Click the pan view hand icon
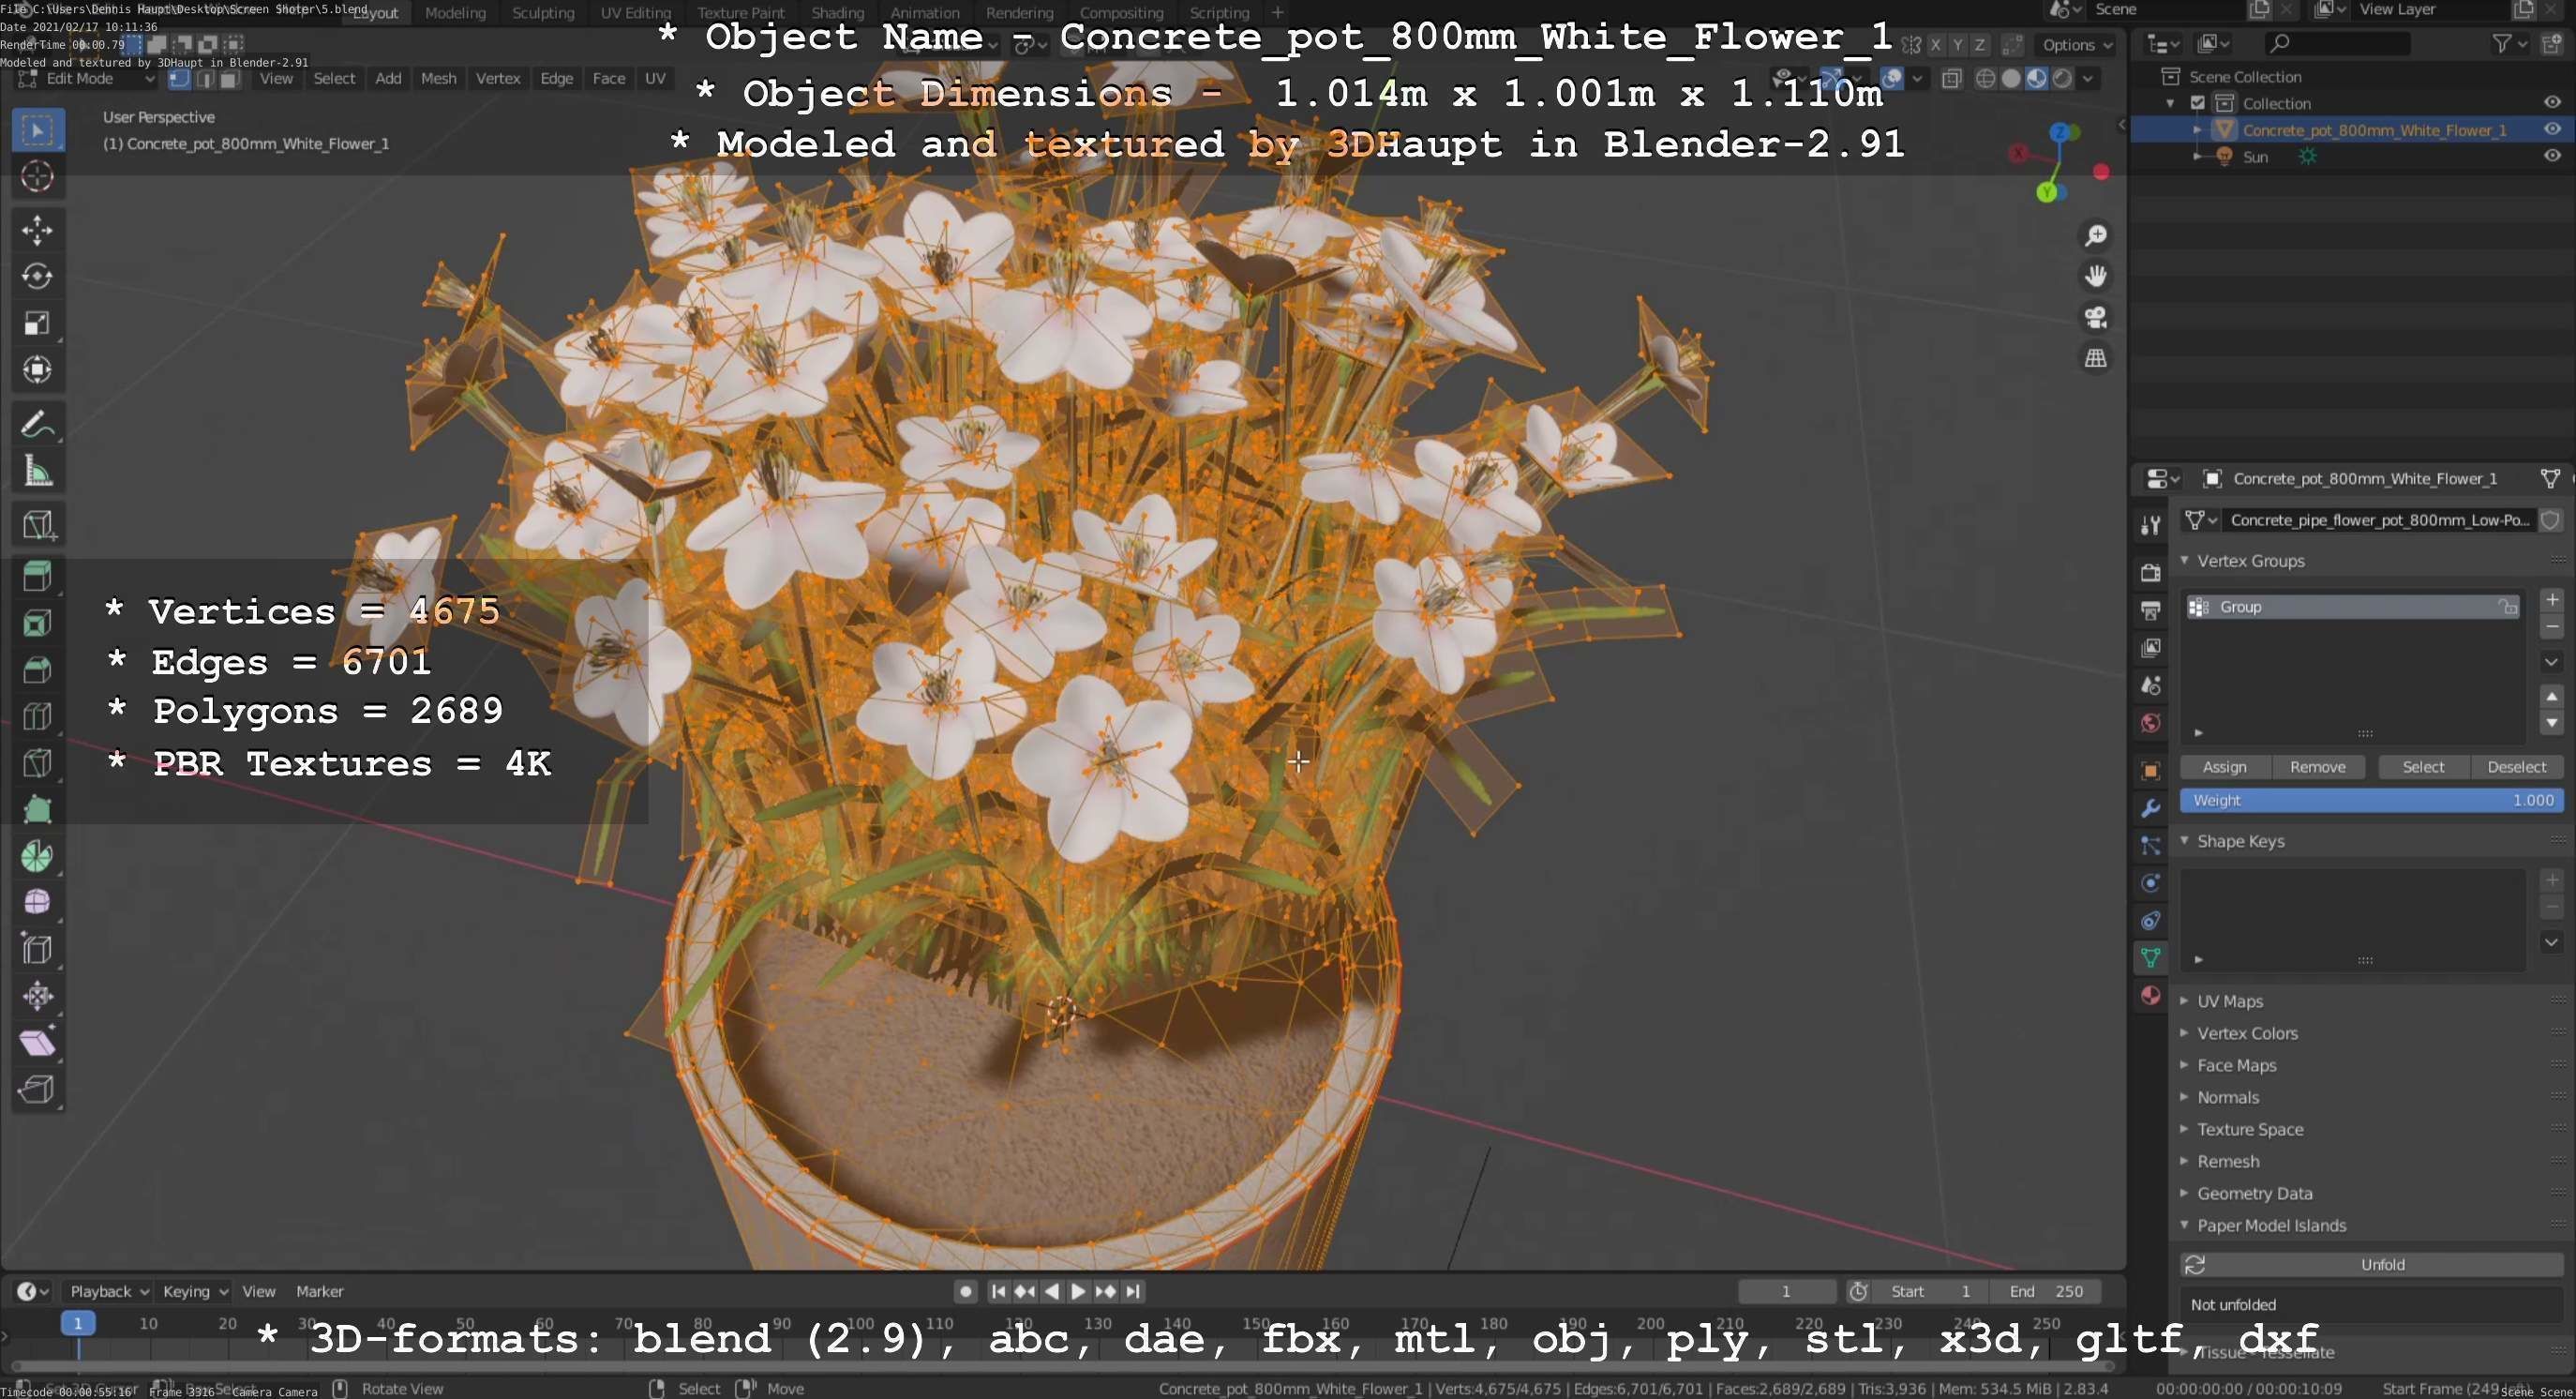 tap(2095, 276)
